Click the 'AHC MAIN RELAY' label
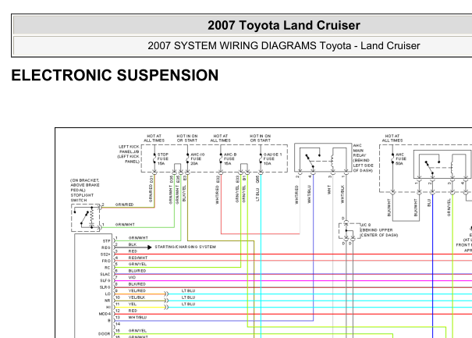 360,151
